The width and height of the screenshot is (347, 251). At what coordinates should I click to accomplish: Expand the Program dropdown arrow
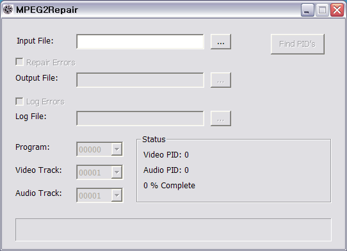(x=117, y=149)
